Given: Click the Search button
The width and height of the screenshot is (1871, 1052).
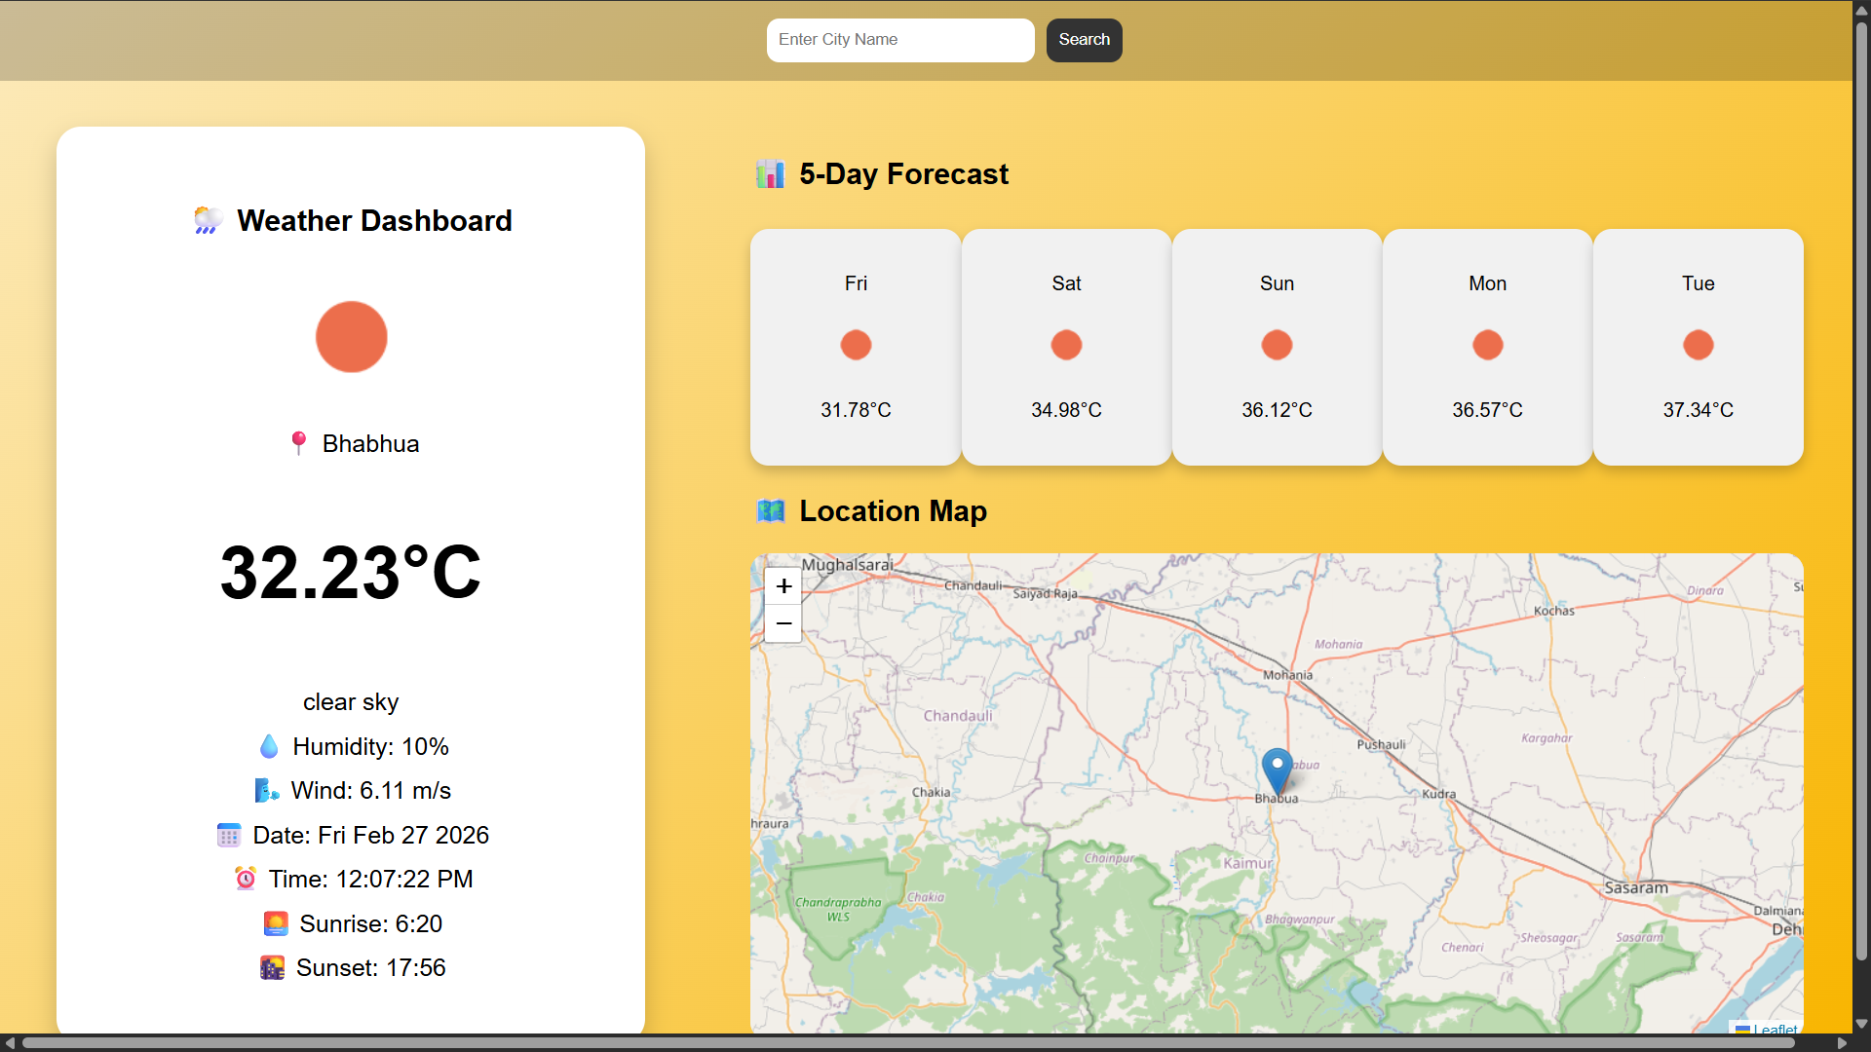Looking at the screenshot, I should [x=1085, y=40].
